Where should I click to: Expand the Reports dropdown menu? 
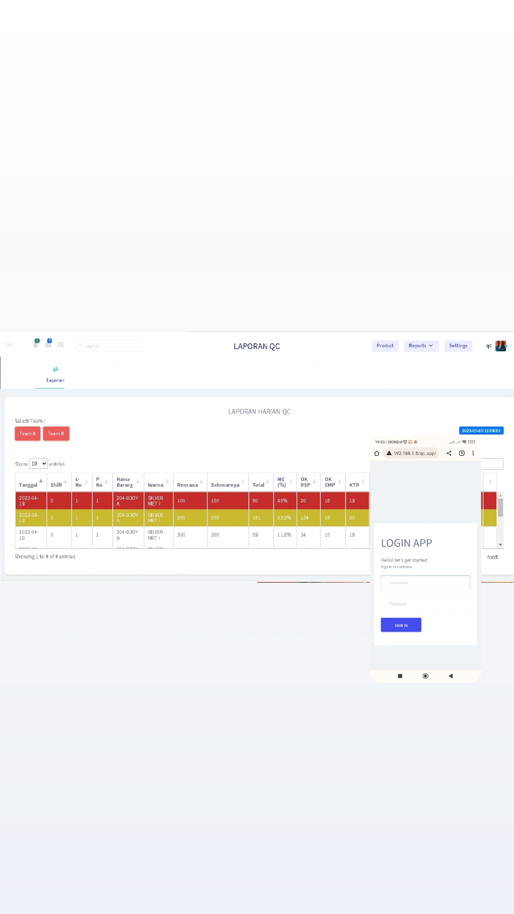(421, 346)
